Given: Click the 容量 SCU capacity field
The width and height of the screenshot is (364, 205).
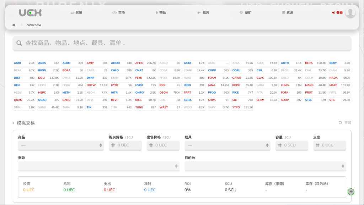Looking at the screenshot, I should coord(291,145).
